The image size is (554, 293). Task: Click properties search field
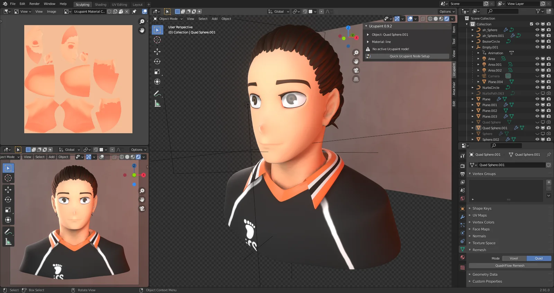[506, 145]
